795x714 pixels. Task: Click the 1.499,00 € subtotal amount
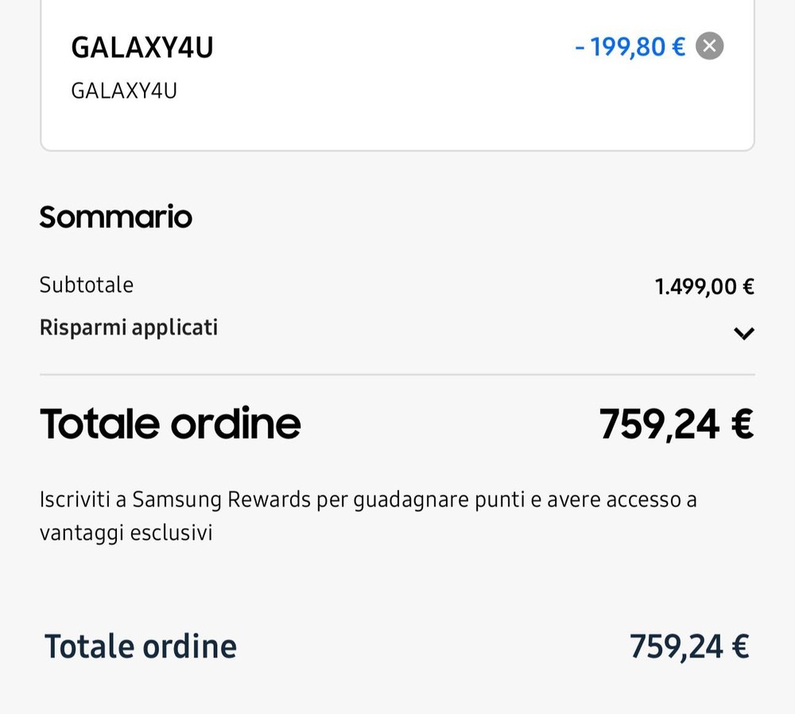[704, 286]
